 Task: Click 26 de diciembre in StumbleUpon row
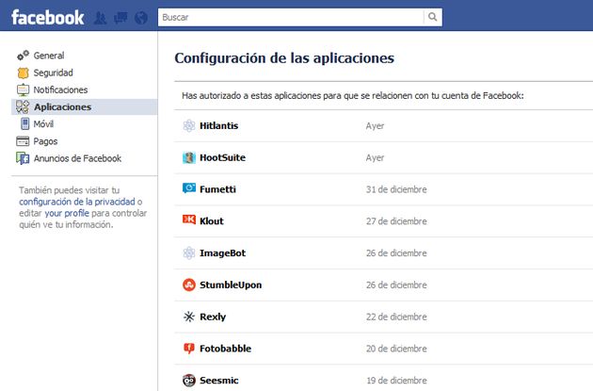[396, 285]
